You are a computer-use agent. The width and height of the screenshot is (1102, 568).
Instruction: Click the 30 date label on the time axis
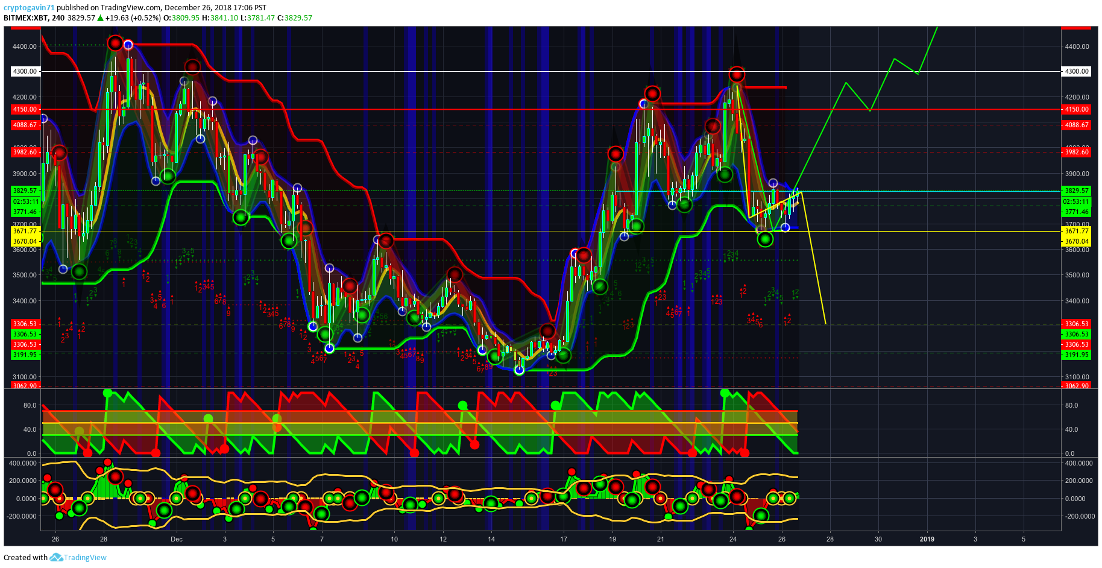(878, 539)
